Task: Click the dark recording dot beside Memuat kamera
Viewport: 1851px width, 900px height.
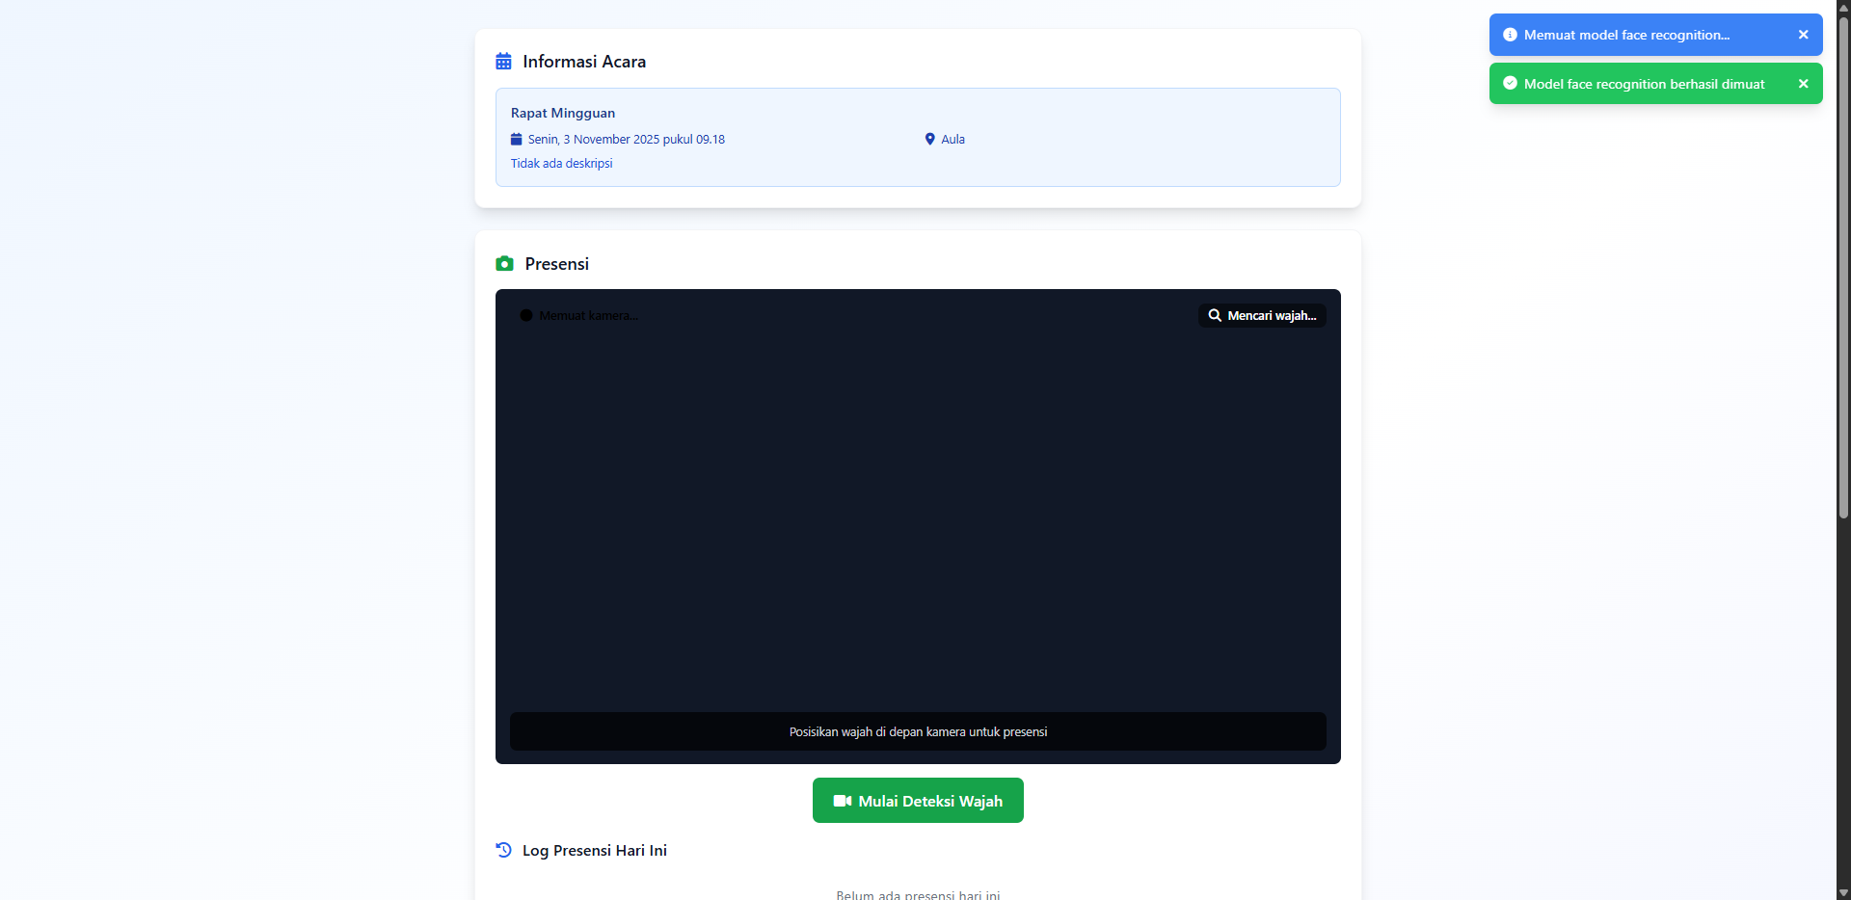Action: (x=525, y=315)
